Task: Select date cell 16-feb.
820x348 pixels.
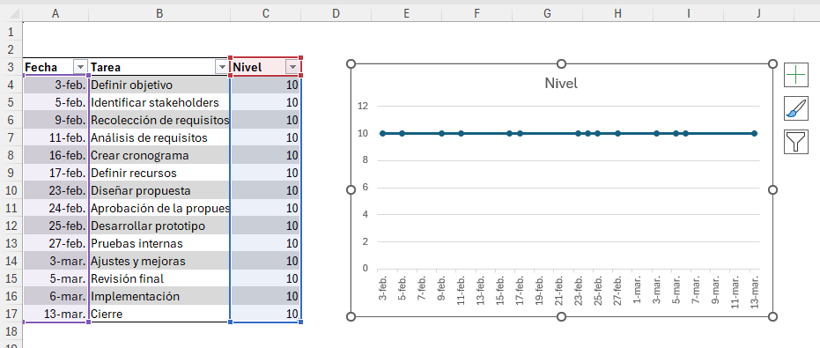Action: tap(55, 155)
